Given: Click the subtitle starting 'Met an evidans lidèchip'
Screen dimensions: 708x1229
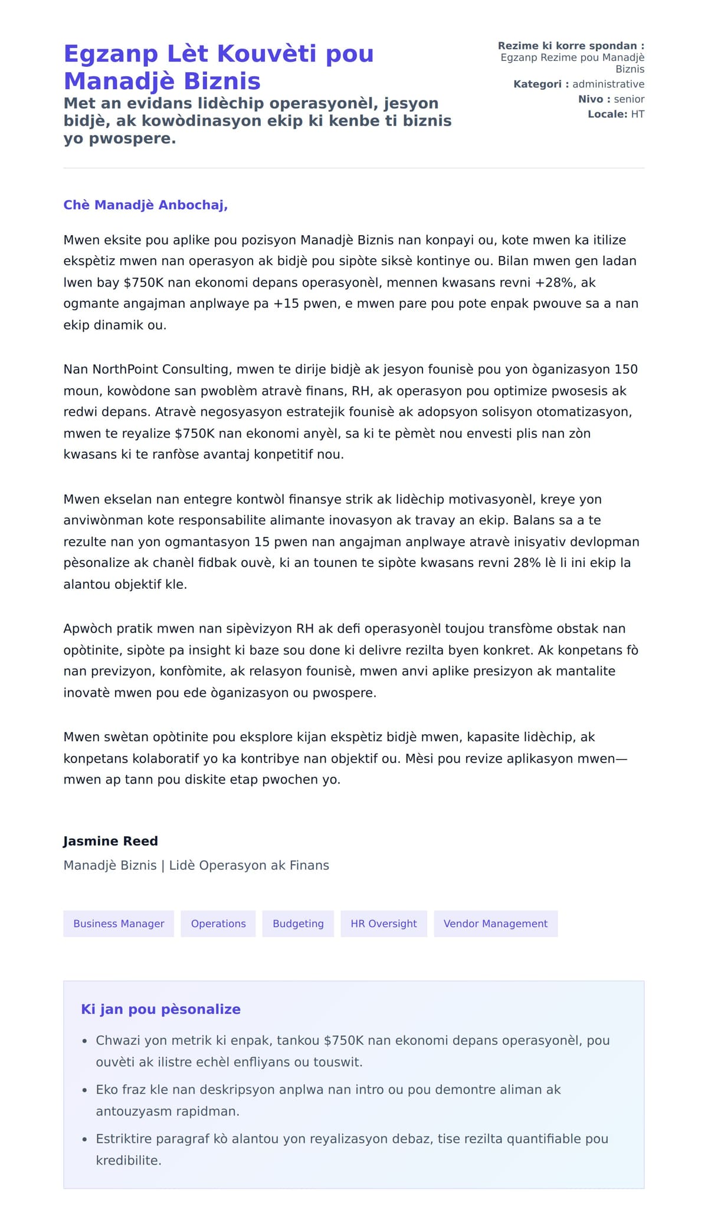Looking at the screenshot, I should coord(257,120).
